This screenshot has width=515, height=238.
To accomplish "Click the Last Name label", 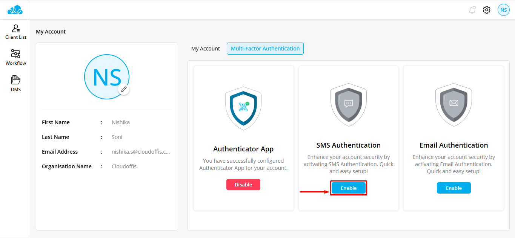I will (55, 137).
